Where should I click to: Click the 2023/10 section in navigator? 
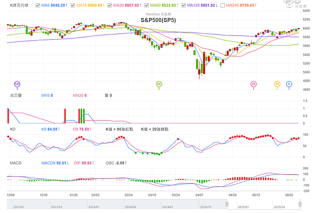[x=56, y=207]
